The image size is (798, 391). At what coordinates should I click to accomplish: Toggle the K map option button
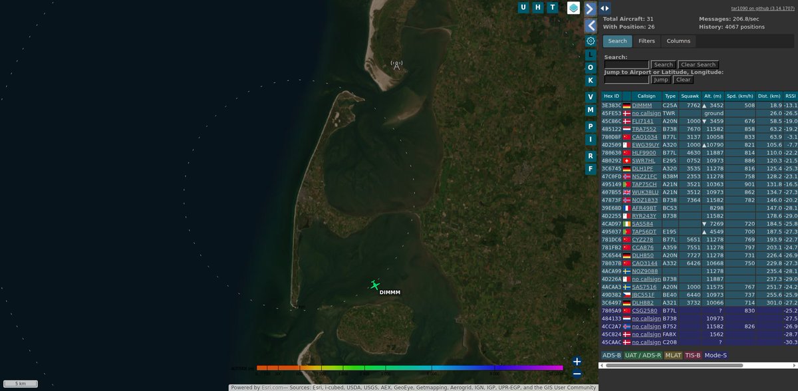tap(591, 80)
